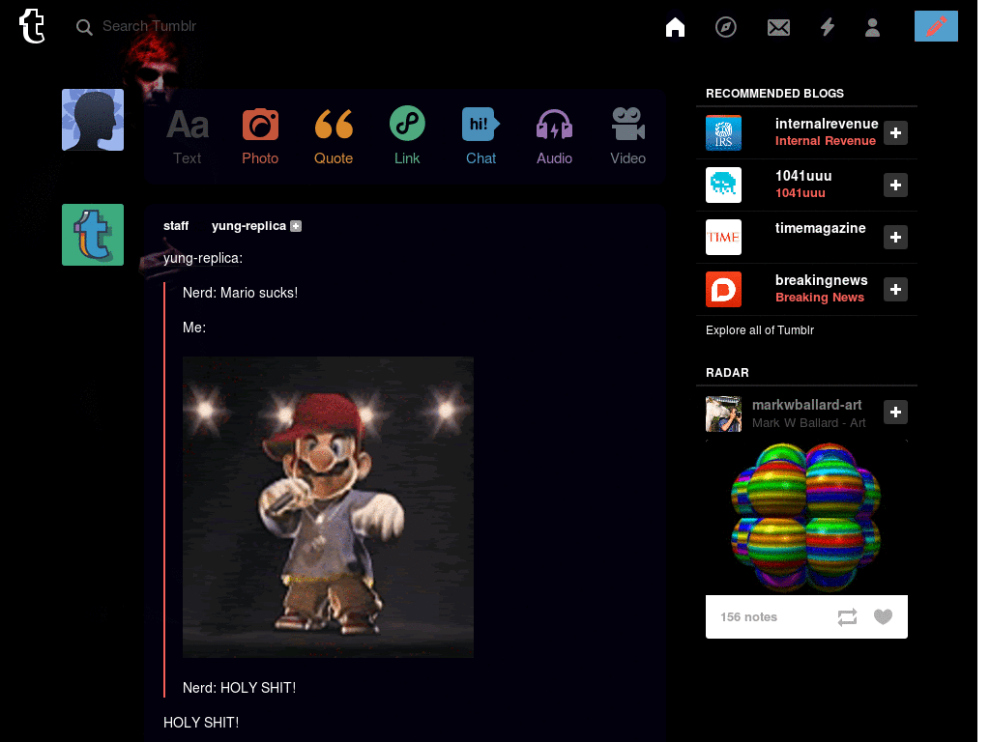The width and height of the screenshot is (990, 742).
Task: Open the 1041uuu blog avatar
Action: pos(723,185)
